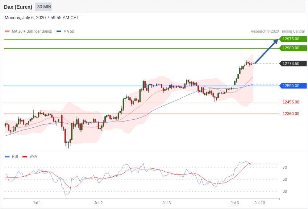
Task: Click the RSI 70 level label
Action: tap(285, 167)
